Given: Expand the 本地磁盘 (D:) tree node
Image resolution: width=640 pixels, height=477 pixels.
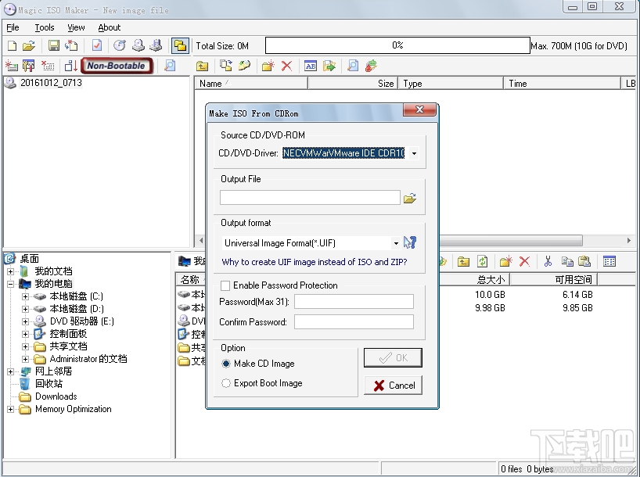Looking at the screenshot, I should pyautogui.click(x=25, y=309).
